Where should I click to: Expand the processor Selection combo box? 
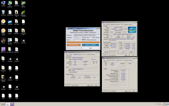pos(114,52)
